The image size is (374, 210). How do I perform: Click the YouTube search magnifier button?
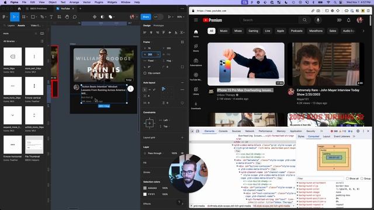coord(304,20)
